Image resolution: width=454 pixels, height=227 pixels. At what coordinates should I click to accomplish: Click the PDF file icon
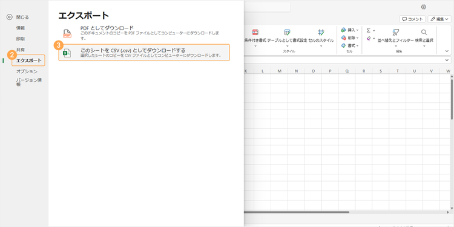(x=67, y=33)
